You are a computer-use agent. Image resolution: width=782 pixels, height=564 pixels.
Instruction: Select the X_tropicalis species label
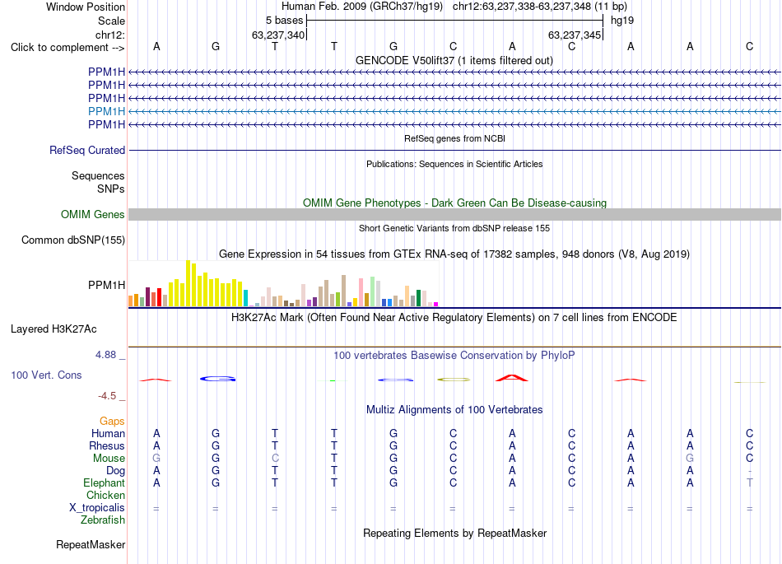pos(97,508)
